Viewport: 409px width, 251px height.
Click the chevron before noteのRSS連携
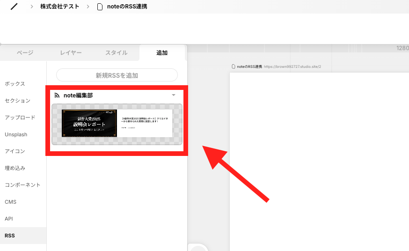tap(88, 7)
